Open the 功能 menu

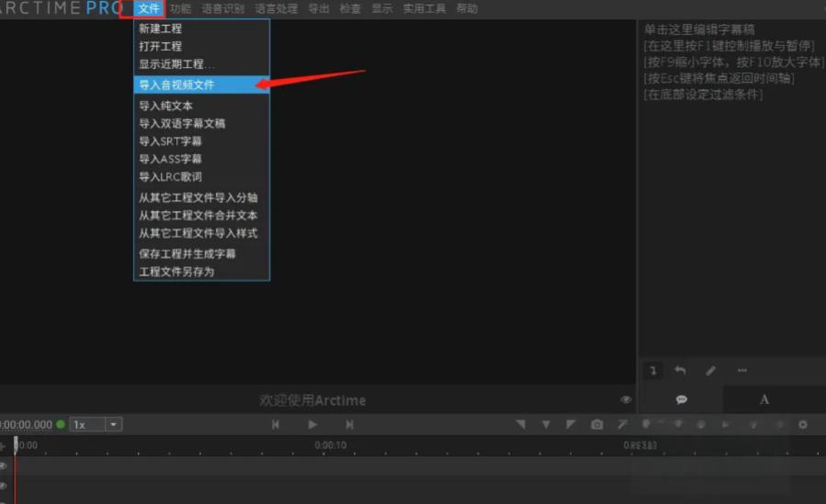[x=180, y=8]
